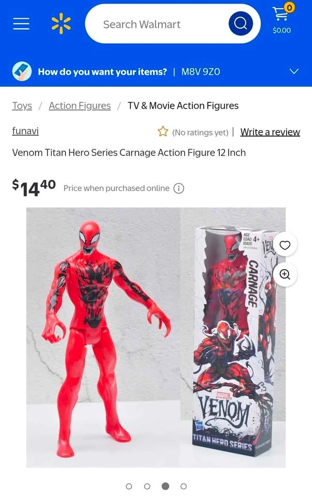Open the hamburger navigation menu

(x=21, y=24)
